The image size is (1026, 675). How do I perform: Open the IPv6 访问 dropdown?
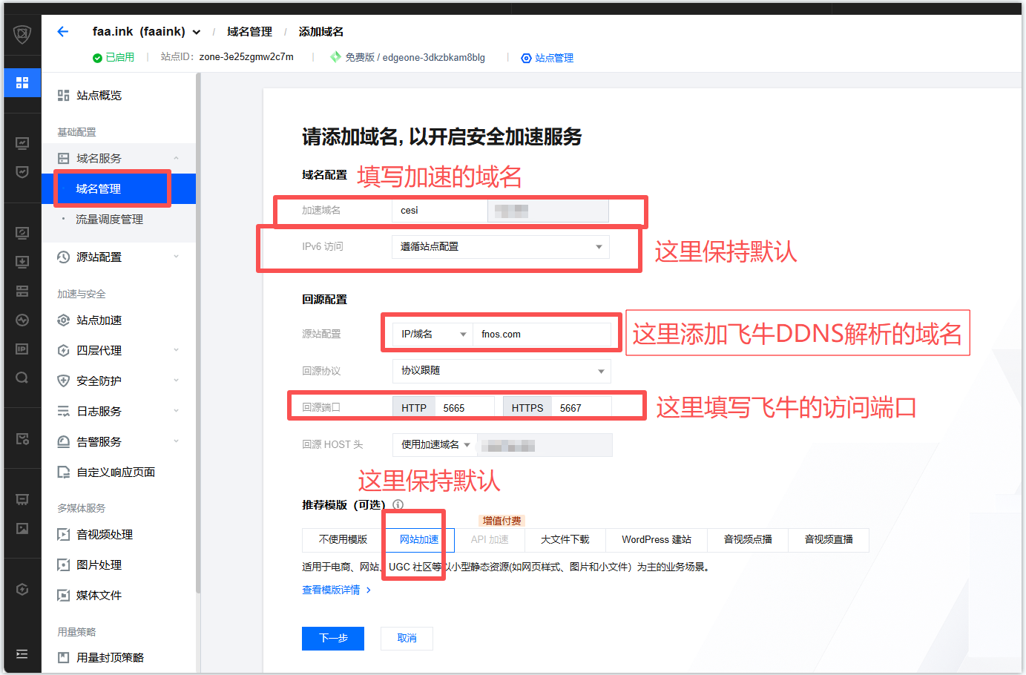pyautogui.click(x=501, y=247)
